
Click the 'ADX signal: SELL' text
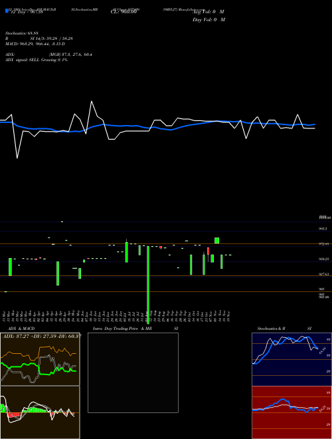point(37,60)
